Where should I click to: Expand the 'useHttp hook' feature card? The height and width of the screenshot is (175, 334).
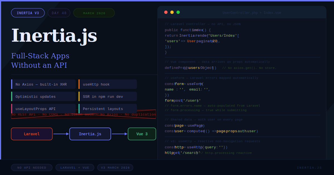108,84
